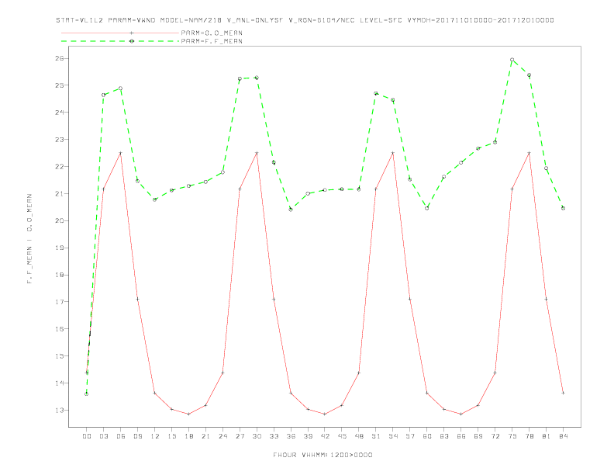Click x-axis tick label 60
The height and width of the screenshot is (475, 614).
(427, 436)
